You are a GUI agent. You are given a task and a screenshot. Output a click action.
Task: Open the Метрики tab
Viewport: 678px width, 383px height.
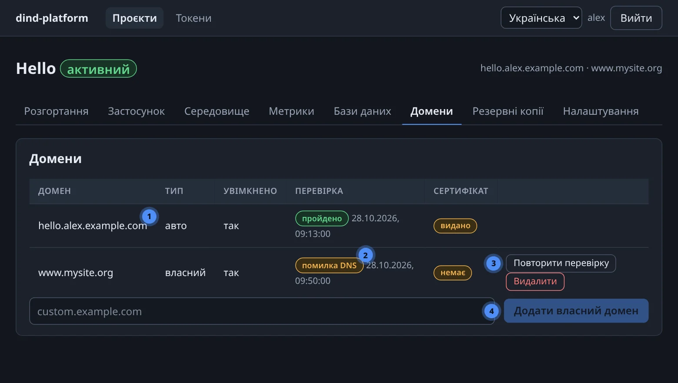(291, 111)
